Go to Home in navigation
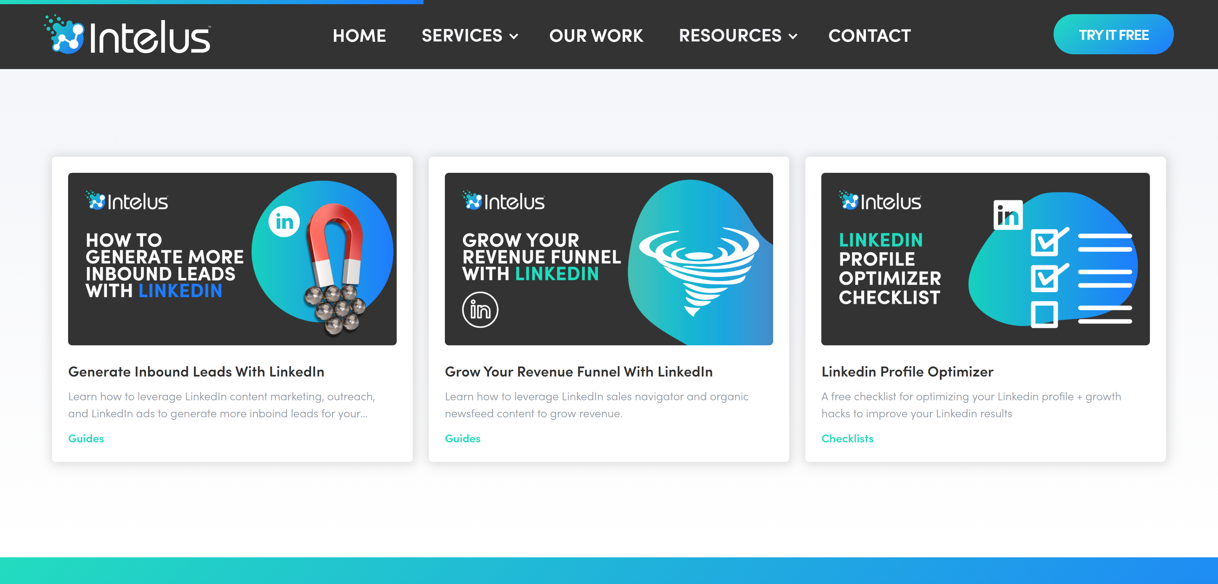 (x=359, y=35)
